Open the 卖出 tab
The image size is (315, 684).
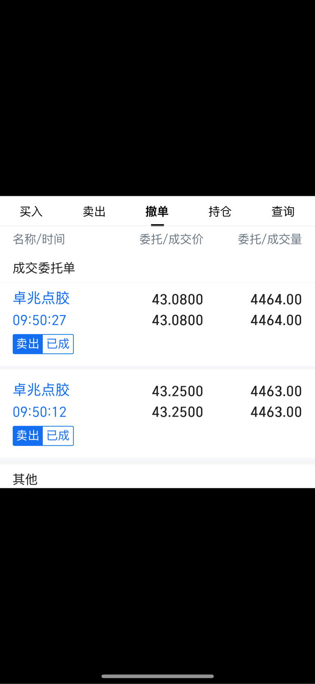pyautogui.click(x=94, y=211)
